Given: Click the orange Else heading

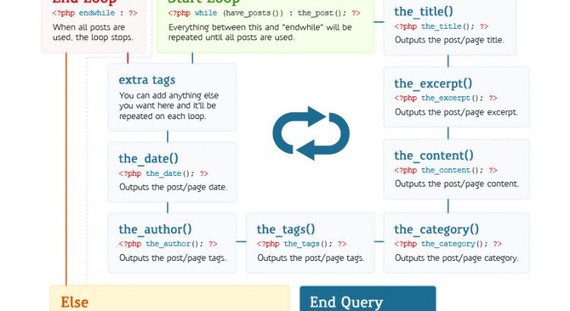Looking at the screenshot, I should coord(74,302).
